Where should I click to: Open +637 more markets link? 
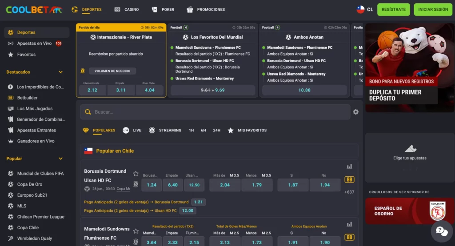(349, 192)
